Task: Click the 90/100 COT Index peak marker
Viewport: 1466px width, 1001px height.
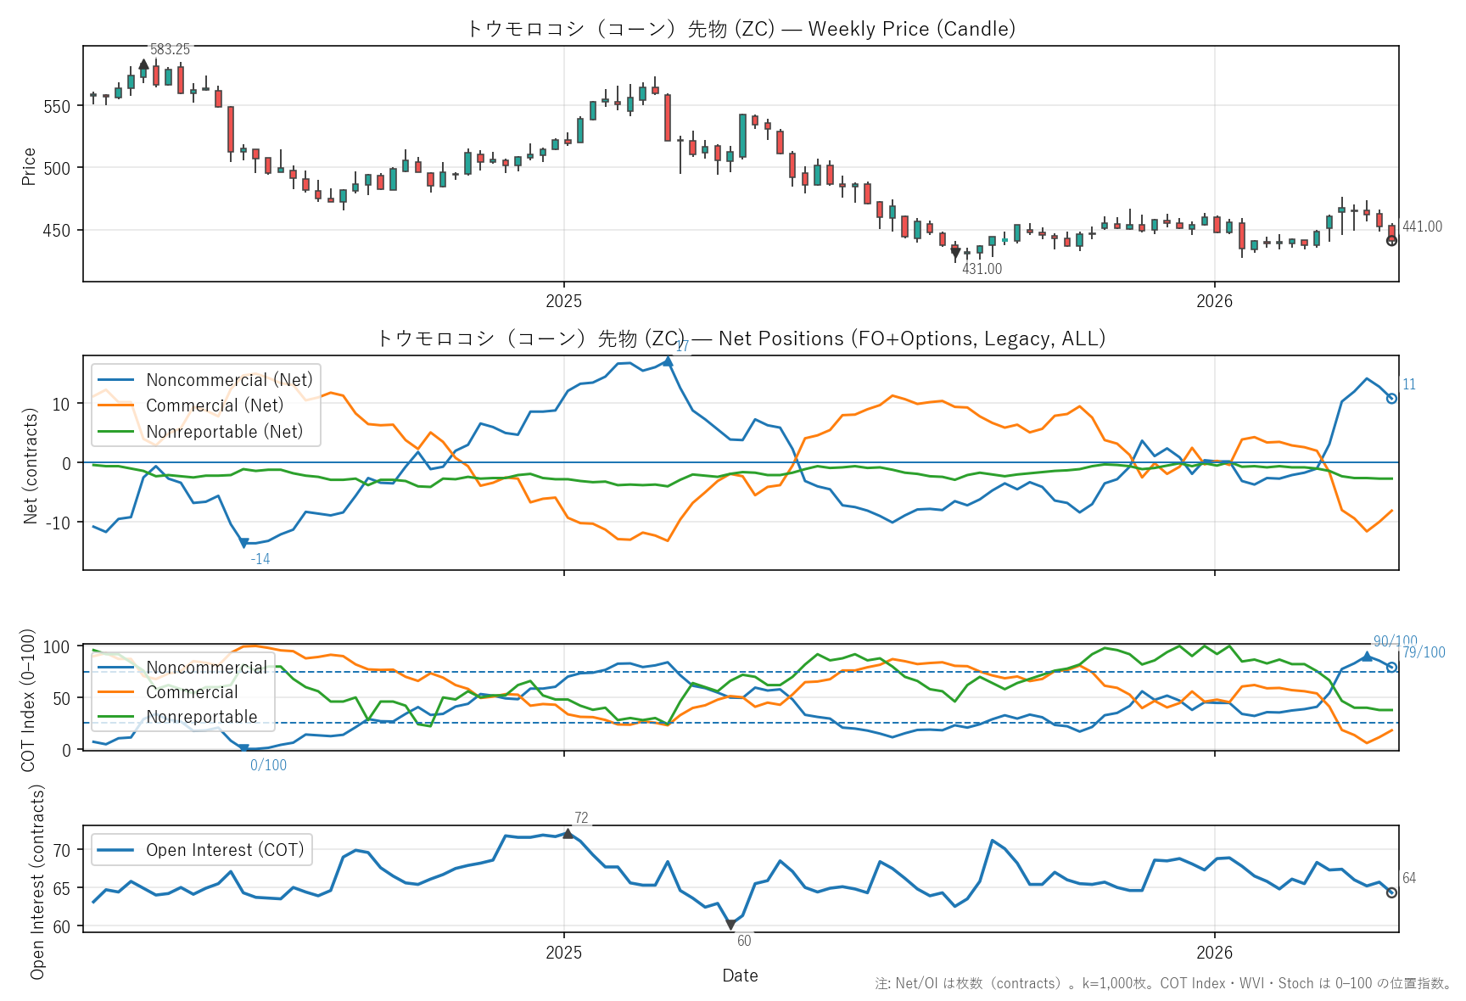Action: pos(1366,656)
